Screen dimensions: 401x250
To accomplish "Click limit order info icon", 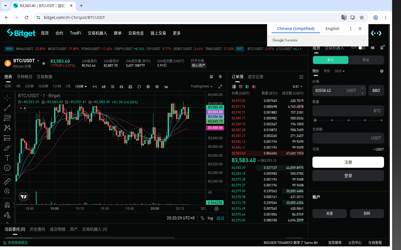I will click(382, 71).
